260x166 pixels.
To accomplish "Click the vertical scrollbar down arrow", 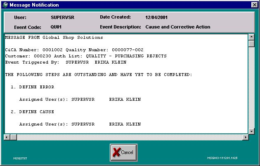I will coord(251,131).
